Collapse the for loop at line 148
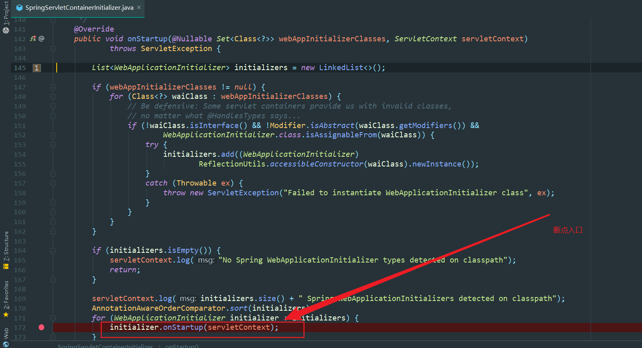This screenshot has height=348, width=642. (x=53, y=97)
